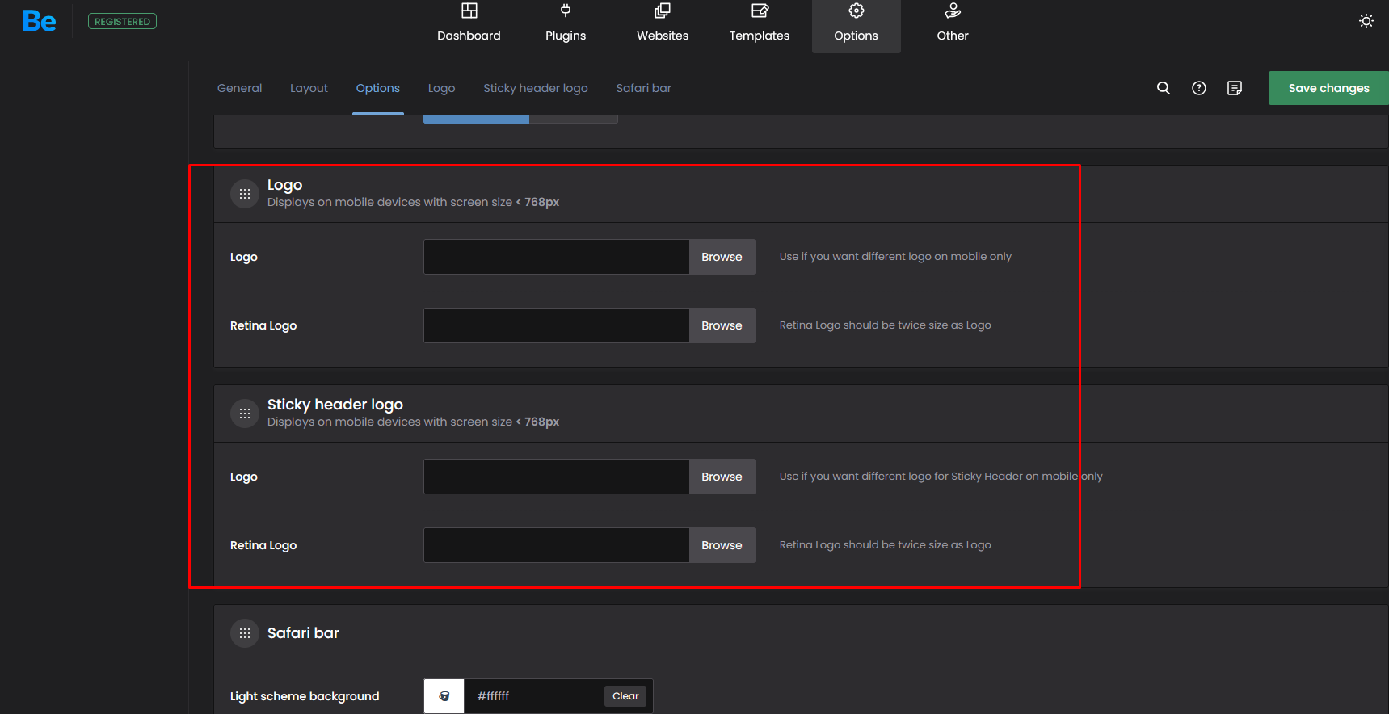
Task: Click the Safari bar section drag handle
Action: tap(245, 633)
